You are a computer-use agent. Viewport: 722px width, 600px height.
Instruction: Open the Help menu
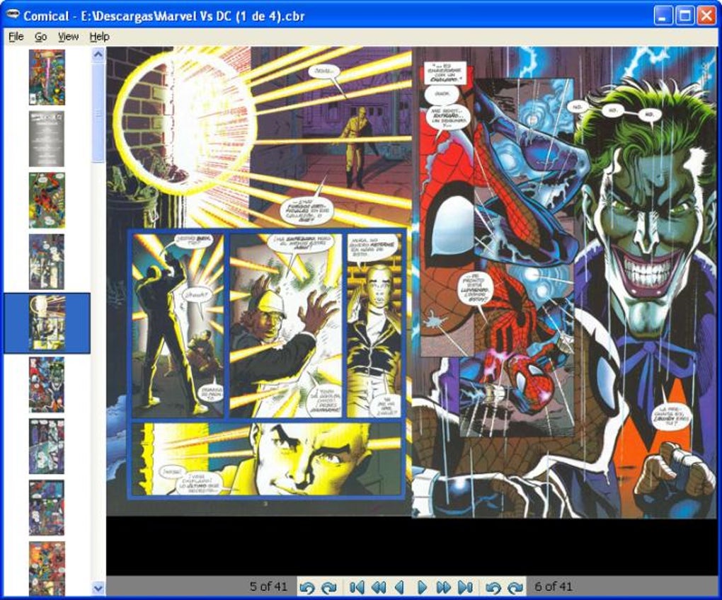[100, 36]
